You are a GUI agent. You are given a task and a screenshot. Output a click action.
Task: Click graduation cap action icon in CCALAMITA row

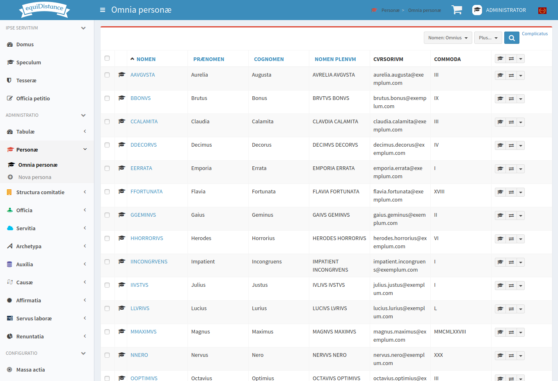tap(500, 122)
